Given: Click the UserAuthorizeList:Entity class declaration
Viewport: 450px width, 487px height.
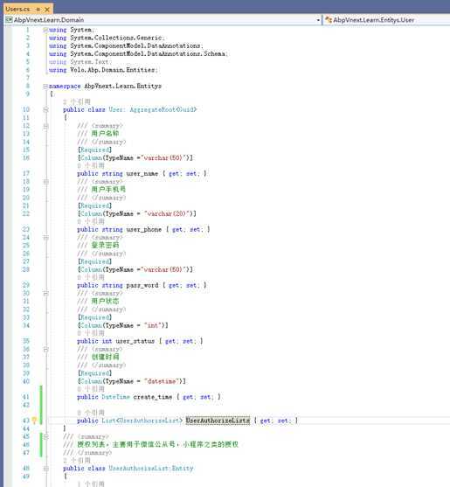Looking at the screenshot, I should (128, 469).
